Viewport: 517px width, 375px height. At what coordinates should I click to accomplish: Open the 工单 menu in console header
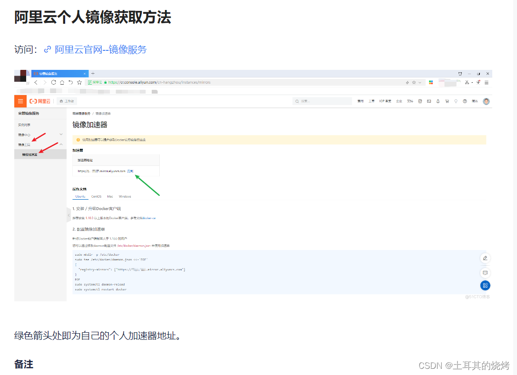(x=371, y=101)
